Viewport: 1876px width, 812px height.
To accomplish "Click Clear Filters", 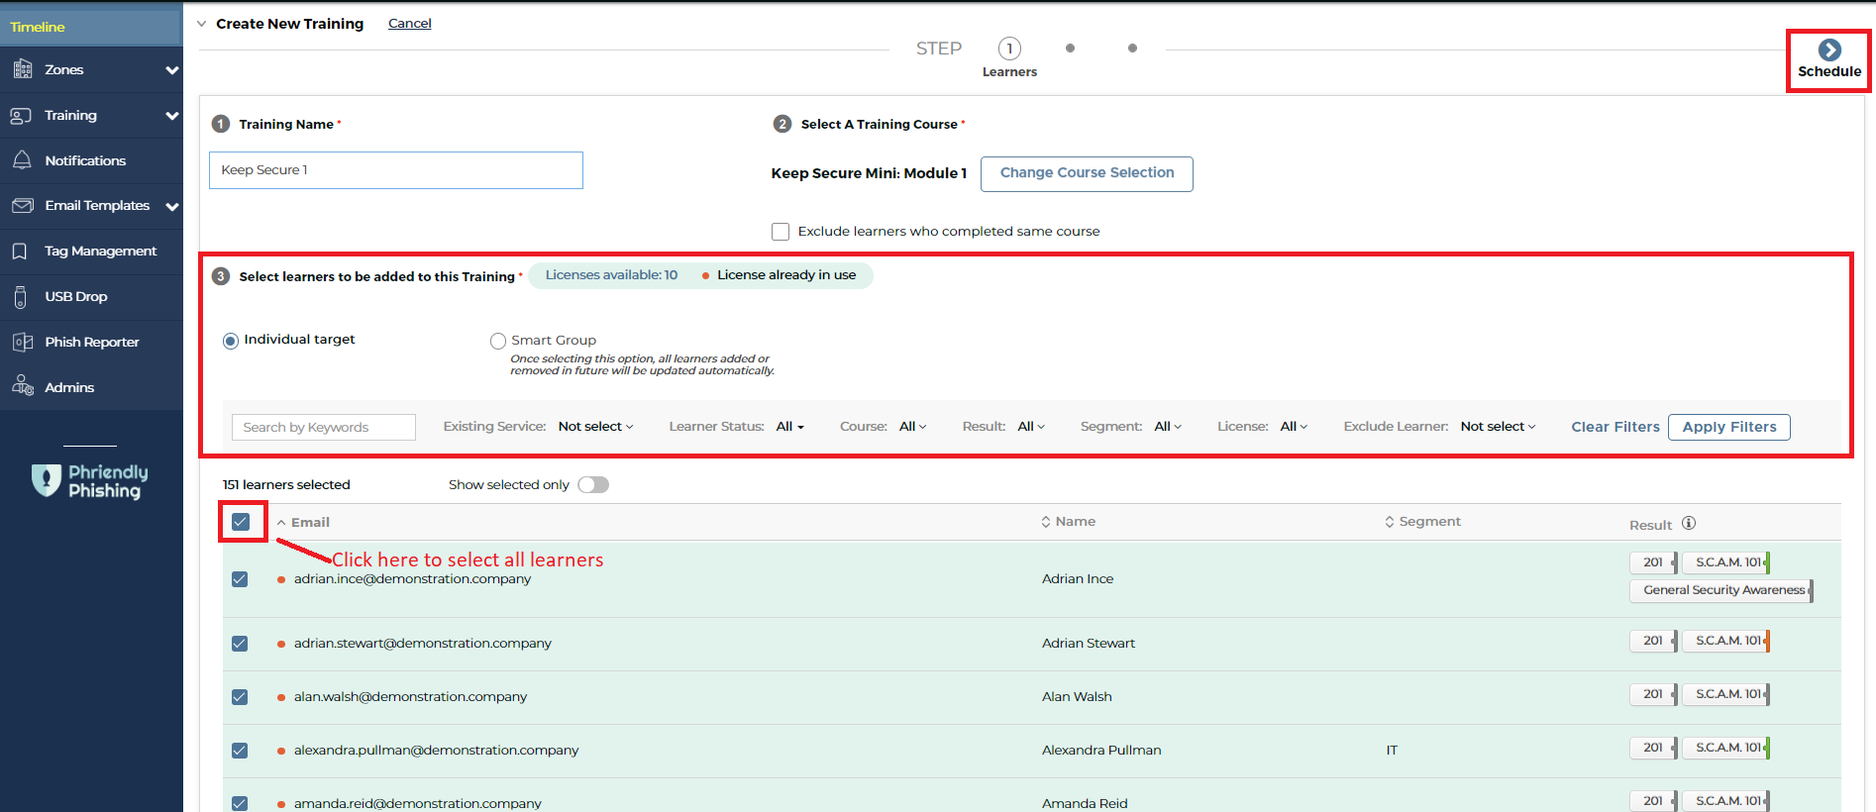I will [1615, 427].
